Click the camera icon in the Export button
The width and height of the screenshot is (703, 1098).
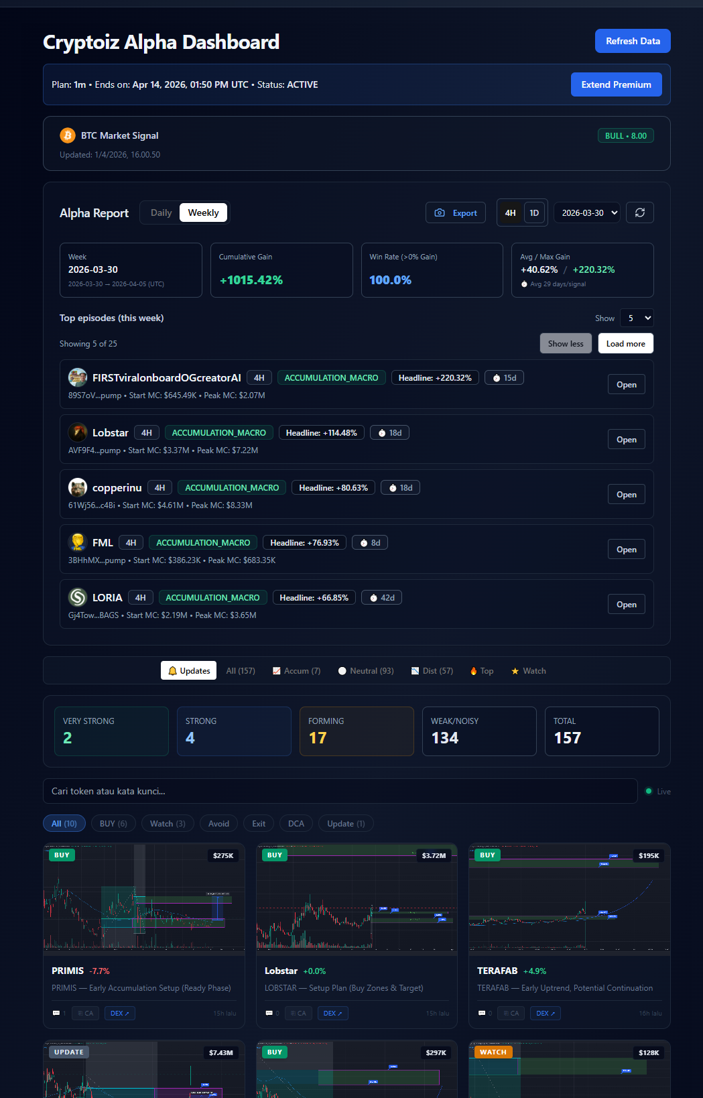tap(440, 212)
